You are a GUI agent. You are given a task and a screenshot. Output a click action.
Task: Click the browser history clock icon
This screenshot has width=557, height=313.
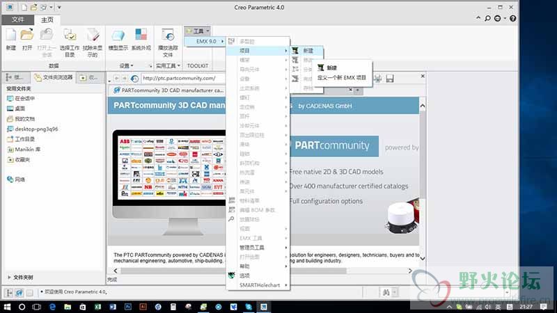click(x=134, y=79)
